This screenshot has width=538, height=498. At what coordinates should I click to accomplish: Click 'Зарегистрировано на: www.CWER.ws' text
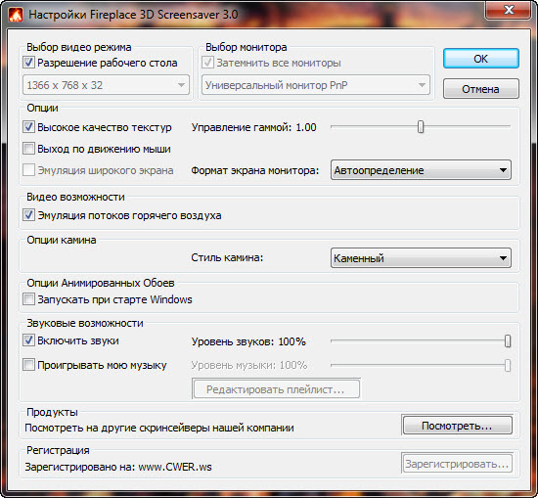click(118, 467)
